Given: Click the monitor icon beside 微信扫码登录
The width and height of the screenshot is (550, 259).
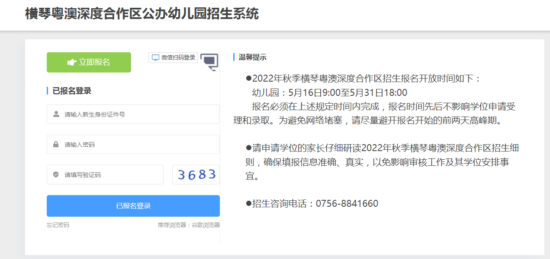Looking at the screenshot, I should (156, 57).
